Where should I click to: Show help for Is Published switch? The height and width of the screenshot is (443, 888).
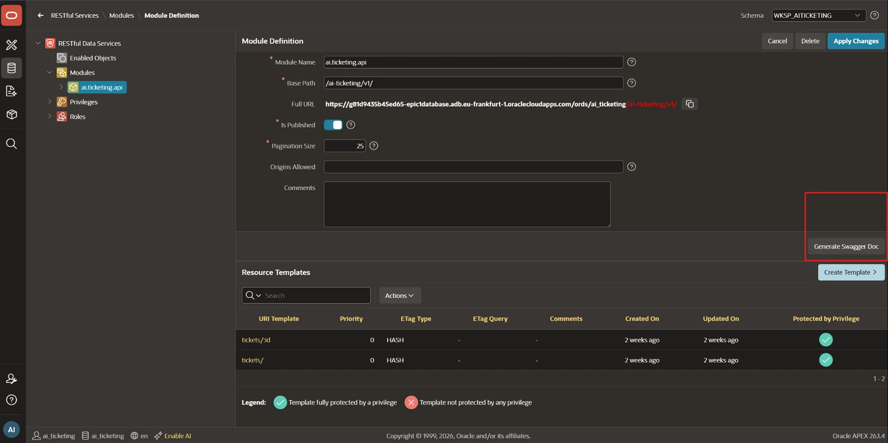click(351, 125)
